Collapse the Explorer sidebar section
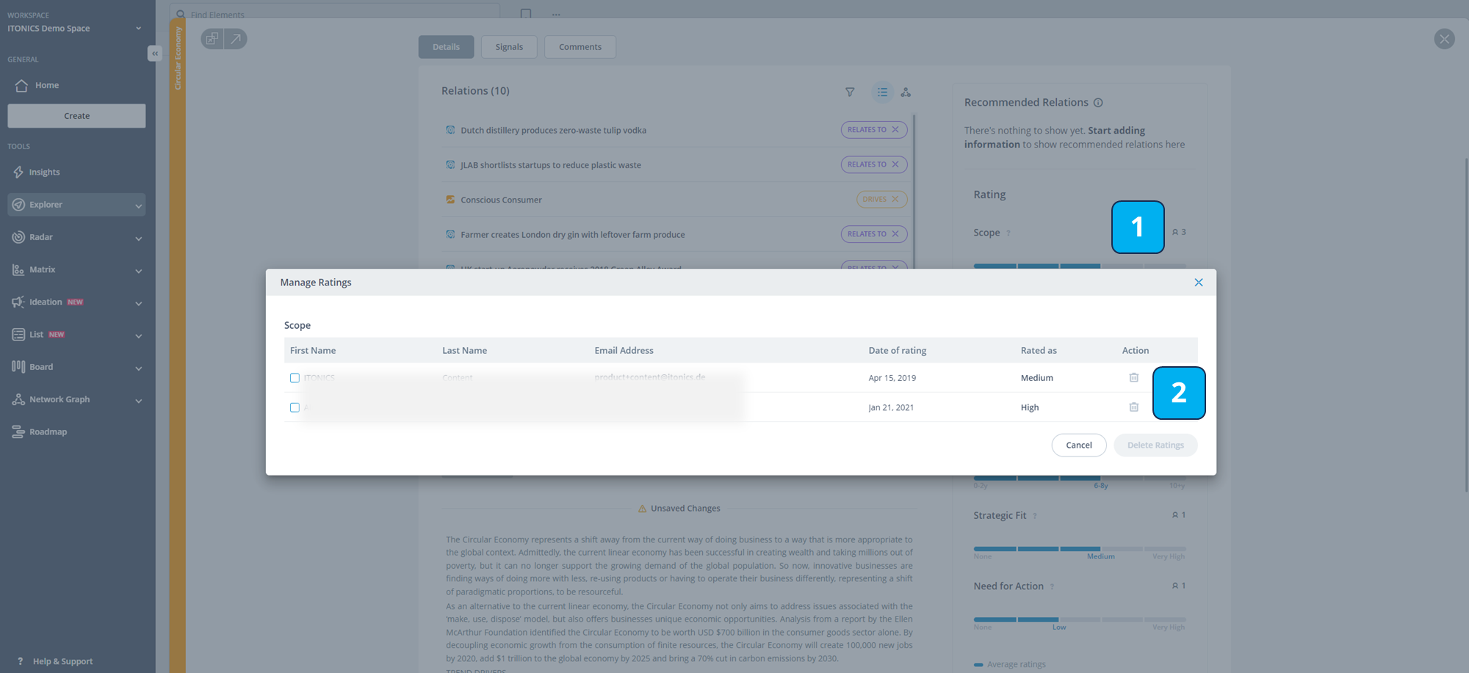The width and height of the screenshot is (1469, 673). 139,204
